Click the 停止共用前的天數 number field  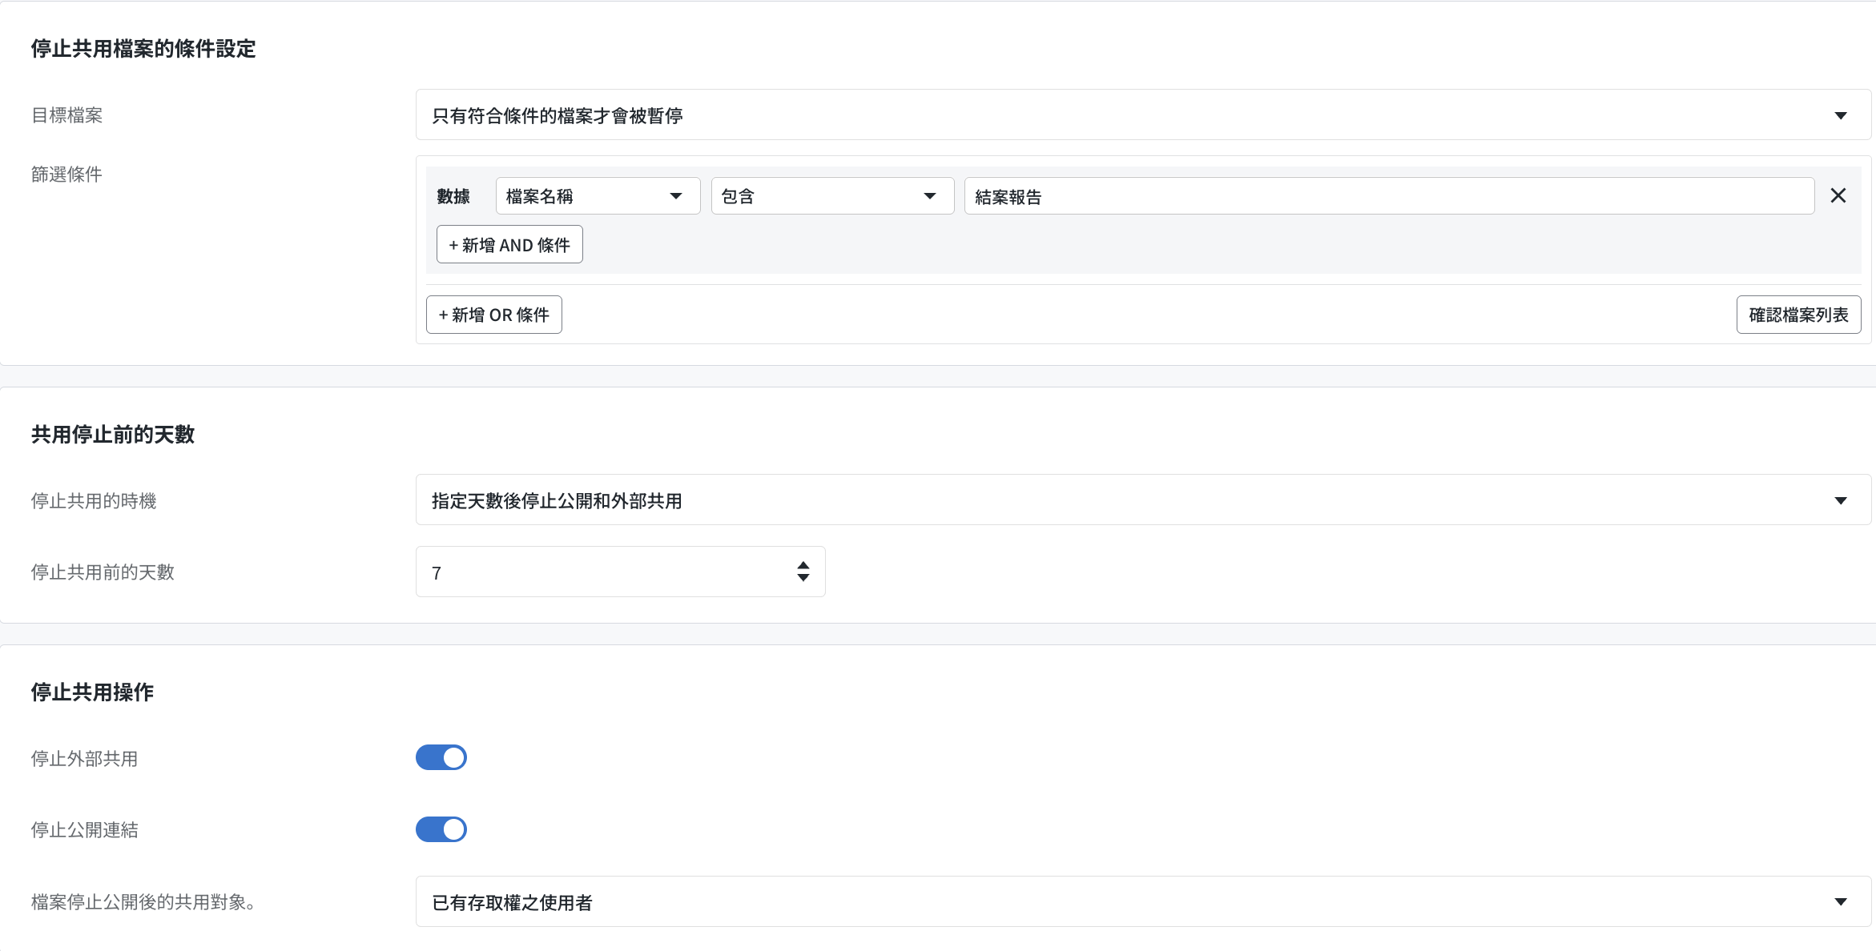[601, 572]
